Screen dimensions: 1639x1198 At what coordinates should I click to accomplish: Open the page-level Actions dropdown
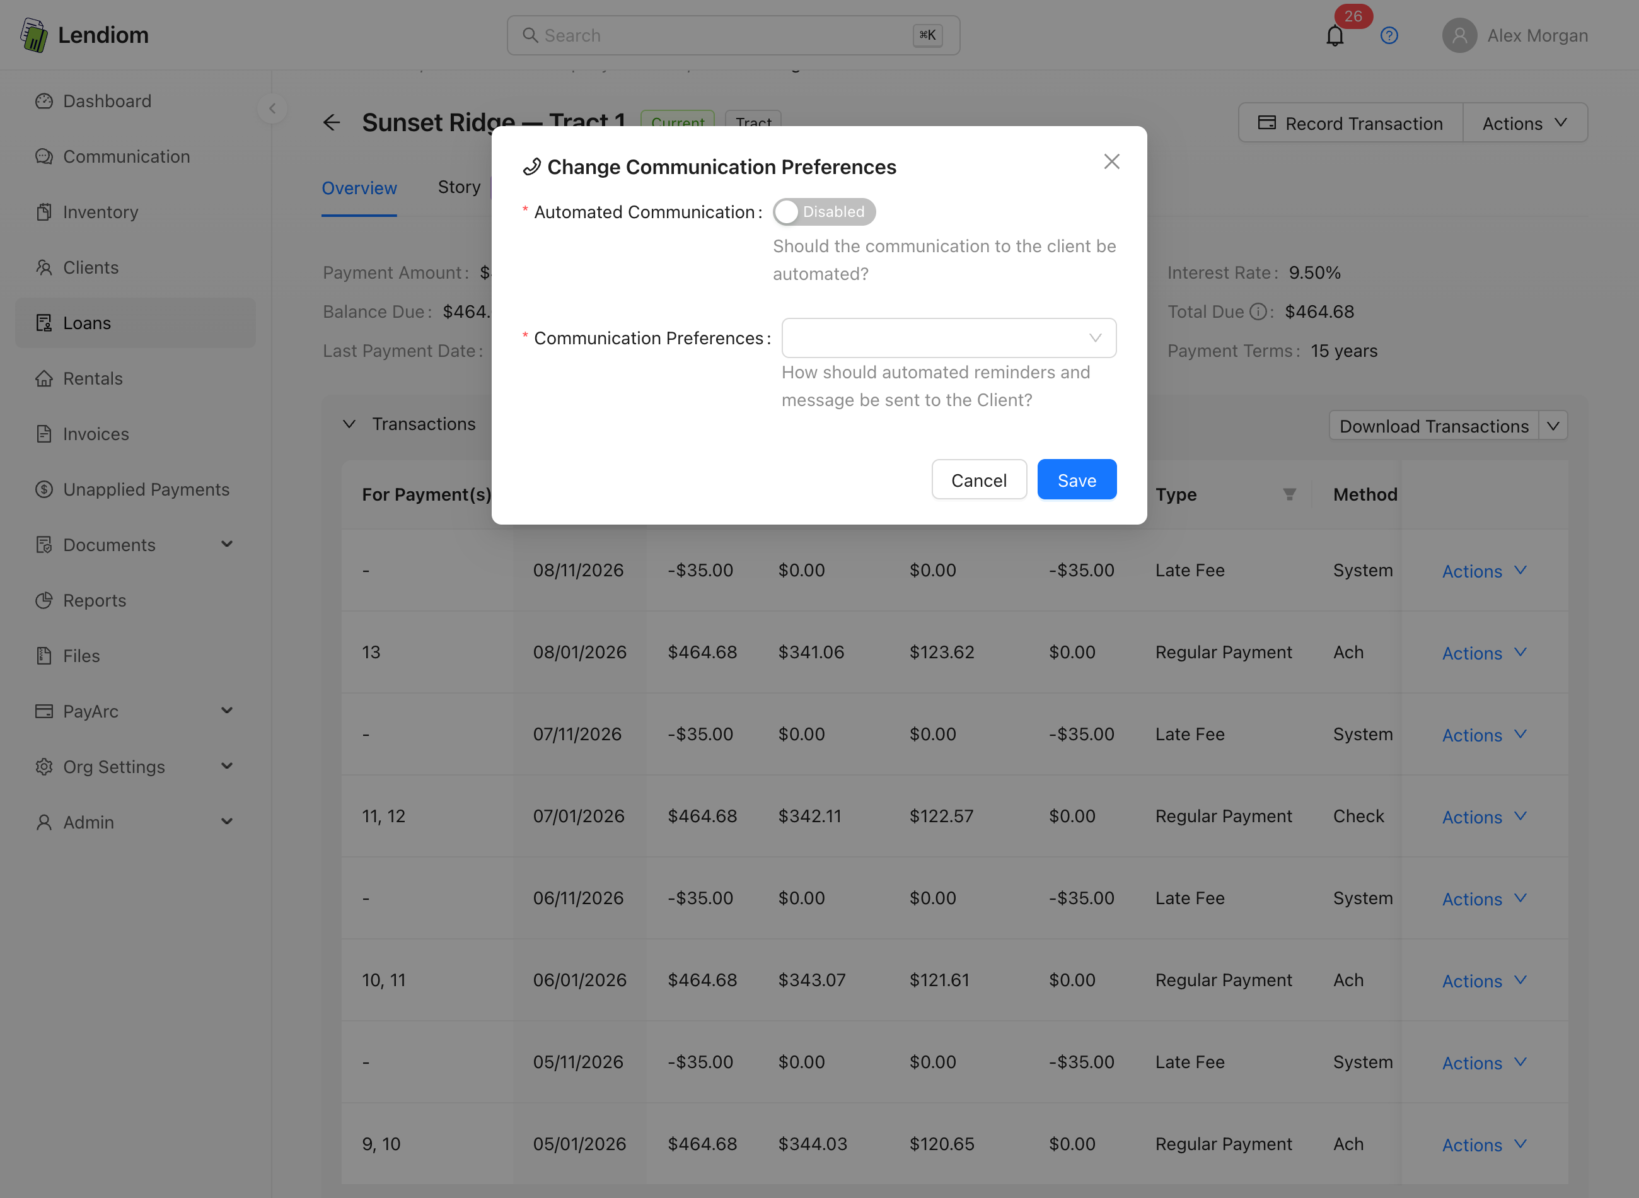[1524, 122]
